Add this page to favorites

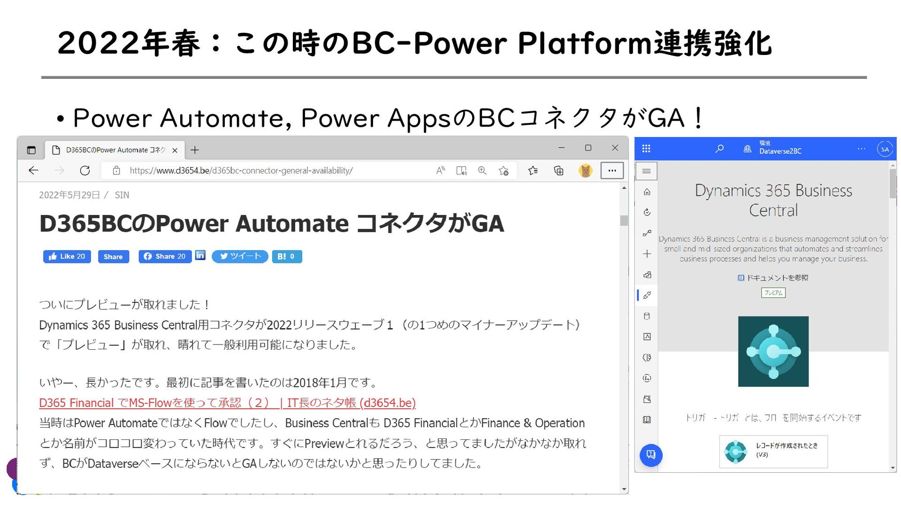click(x=504, y=170)
